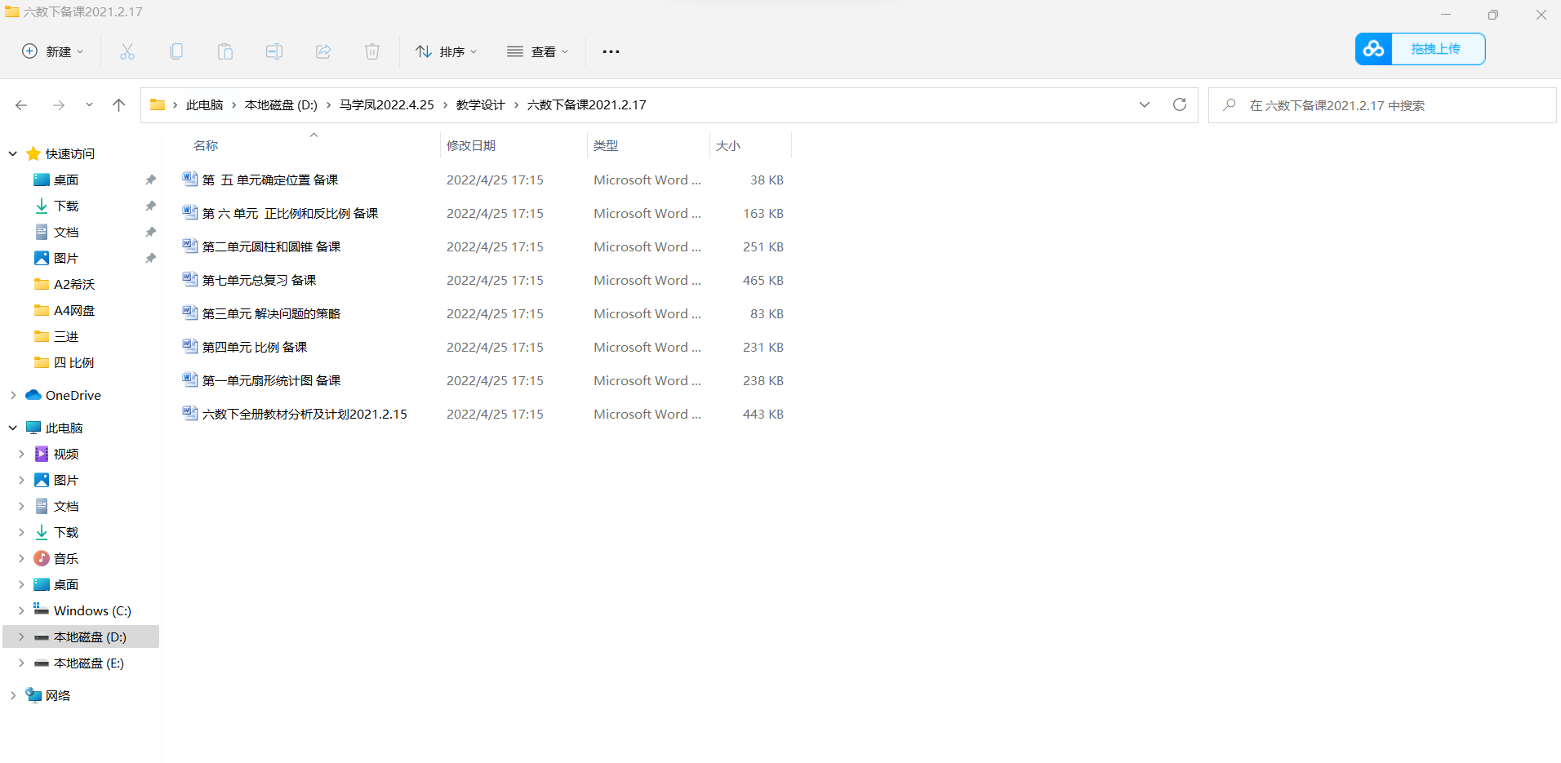Click the 拖拽上传 cloud upload button

coord(1420,49)
